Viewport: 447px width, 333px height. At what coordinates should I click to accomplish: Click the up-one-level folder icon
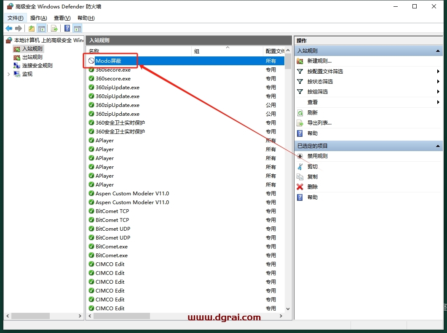tap(31, 28)
